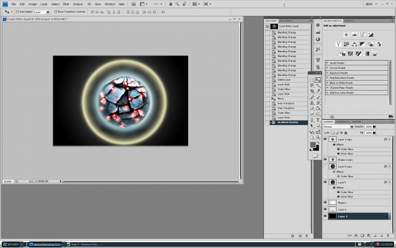Hide the Shape 1 copy layer
The image size is (396, 248).
(325, 159)
